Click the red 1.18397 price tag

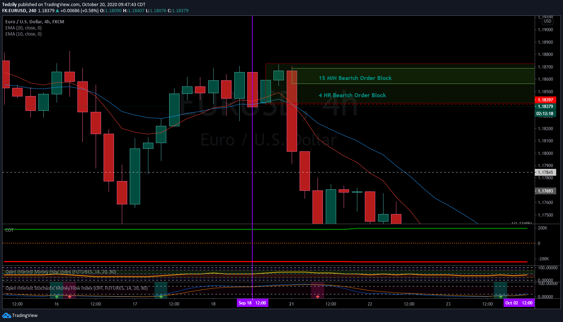point(545,100)
